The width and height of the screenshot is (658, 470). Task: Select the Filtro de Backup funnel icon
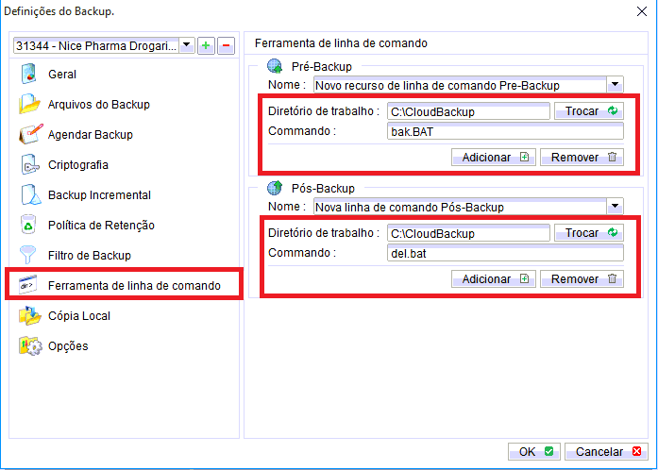pyautogui.click(x=29, y=256)
